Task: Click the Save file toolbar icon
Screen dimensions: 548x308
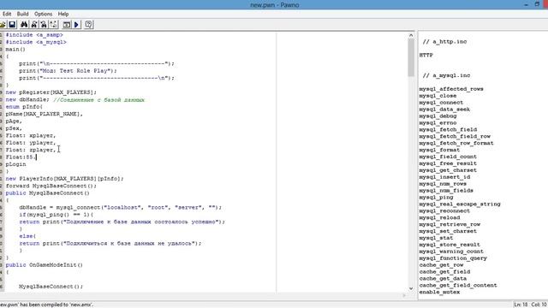Action: (12, 25)
